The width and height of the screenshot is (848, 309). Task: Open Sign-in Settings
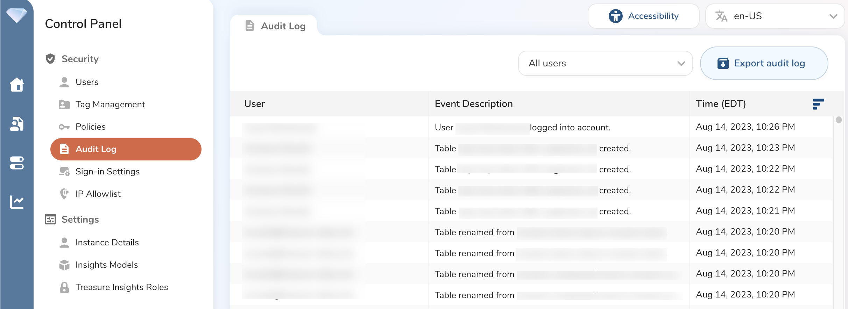(x=107, y=171)
